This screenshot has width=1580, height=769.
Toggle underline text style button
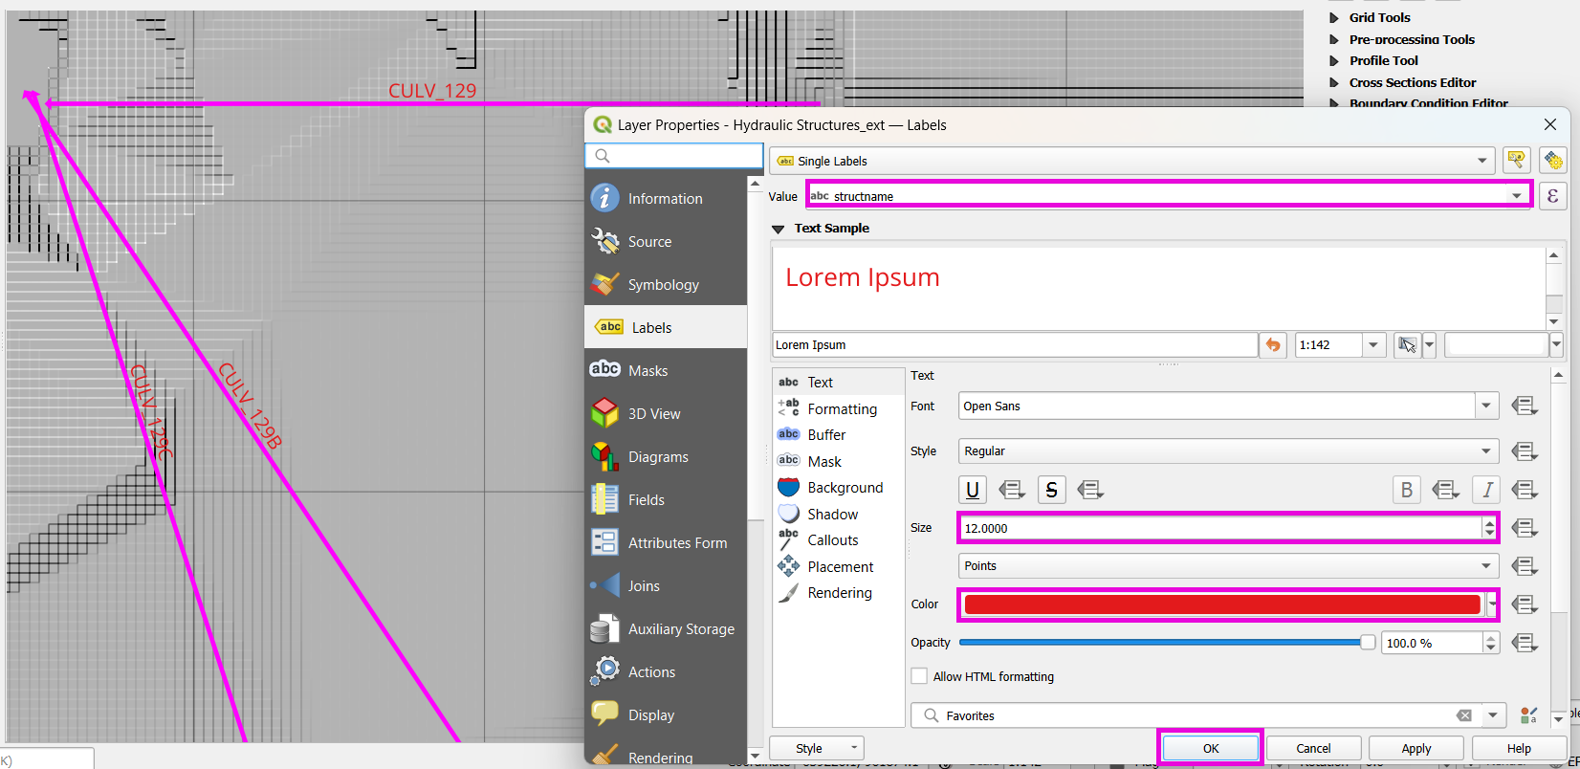point(973,490)
